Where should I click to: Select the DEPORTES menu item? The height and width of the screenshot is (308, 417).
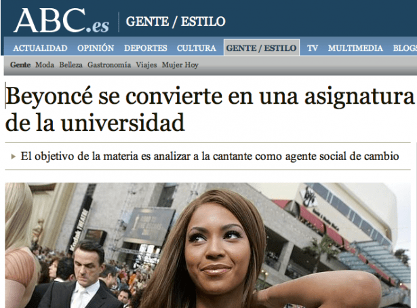pos(146,48)
